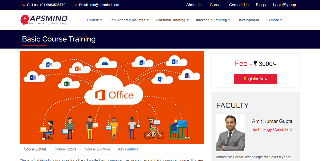Screen dimensions: 324x161
Task: Click the Technology Consultant title text
Action: pyautogui.click(x=272, y=129)
